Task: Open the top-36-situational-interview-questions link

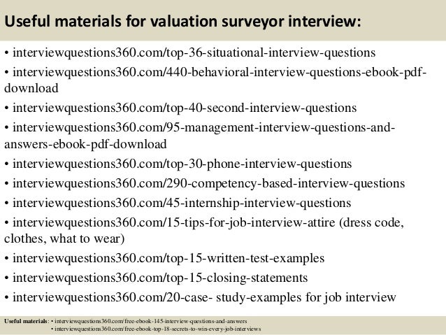Action: [194, 53]
